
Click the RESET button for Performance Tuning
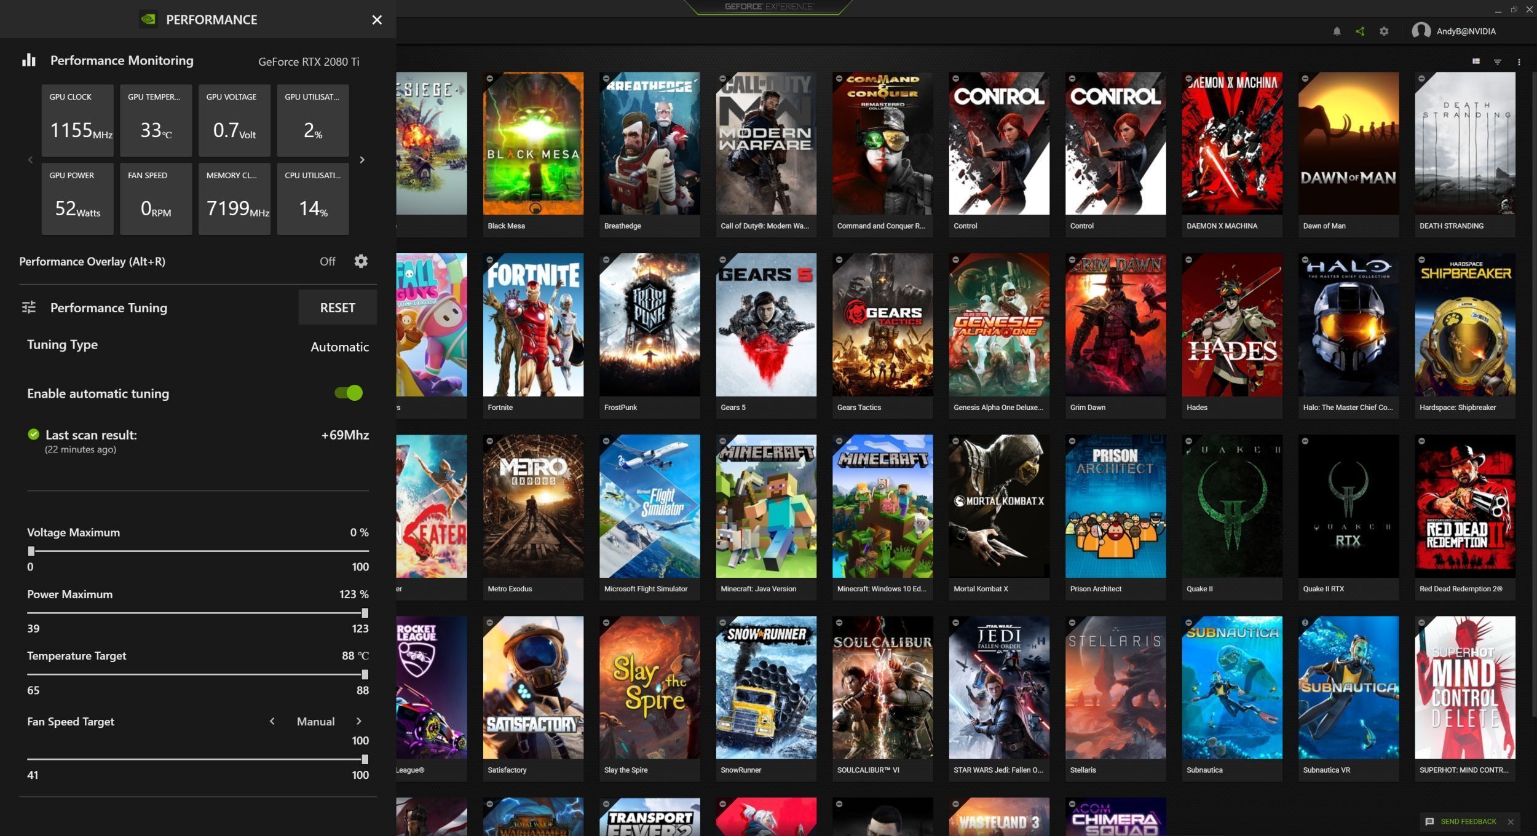pos(337,307)
